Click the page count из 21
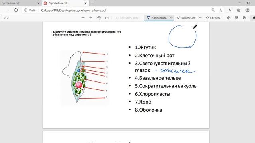 (7, 18)
